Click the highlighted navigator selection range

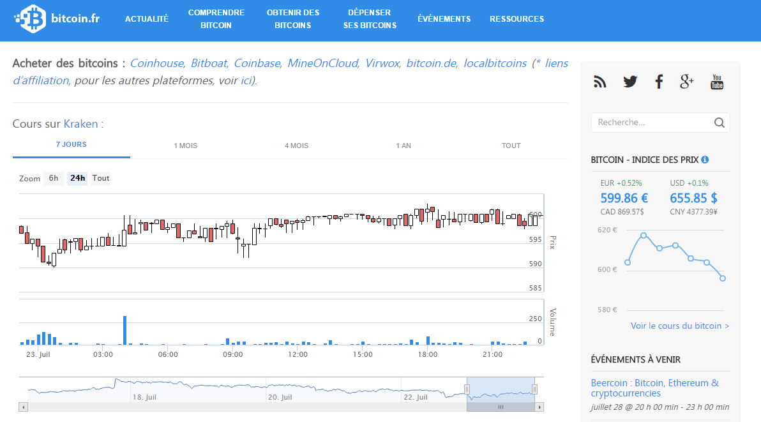[501, 389]
